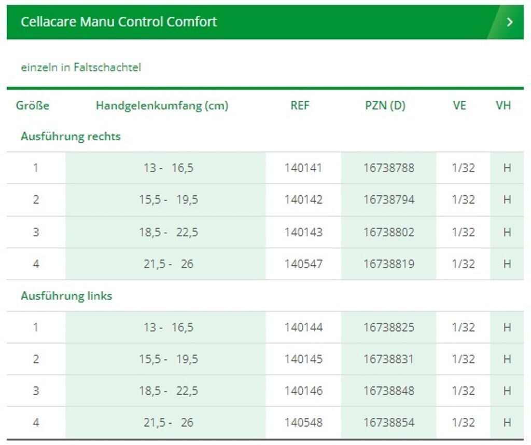The image size is (531, 445).
Task: Click PZN 16738854 in last row
Action: click(389, 423)
